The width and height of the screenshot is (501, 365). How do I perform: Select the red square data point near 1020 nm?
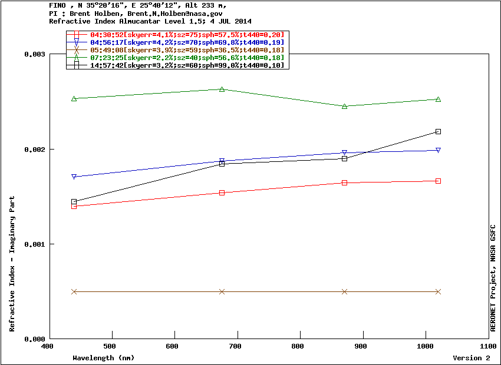(438, 181)
